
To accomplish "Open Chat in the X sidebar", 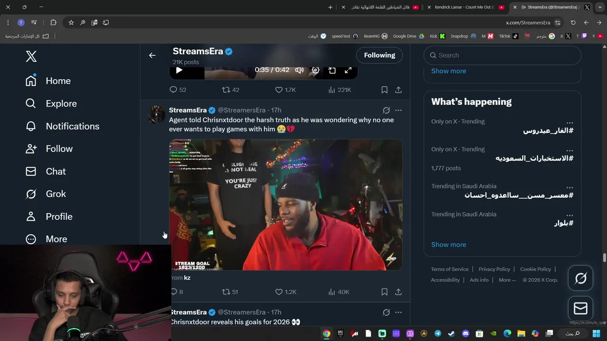I will (x=46, y=171).
